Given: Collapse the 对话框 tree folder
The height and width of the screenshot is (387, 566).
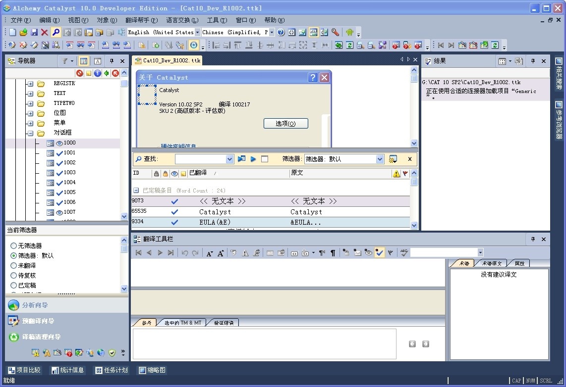Looking at the screenshot, I should (30, 133).
